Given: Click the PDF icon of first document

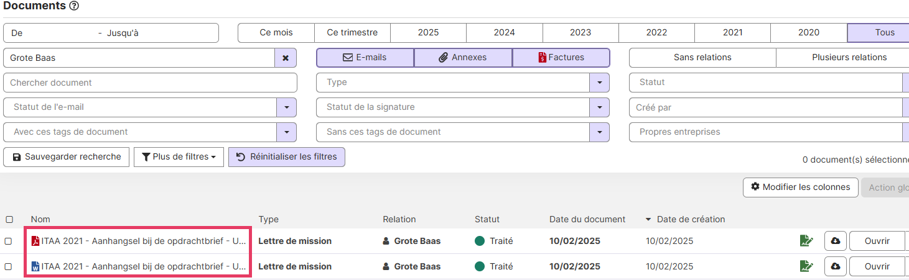Looking at the screenshot, I should point(35,241).
